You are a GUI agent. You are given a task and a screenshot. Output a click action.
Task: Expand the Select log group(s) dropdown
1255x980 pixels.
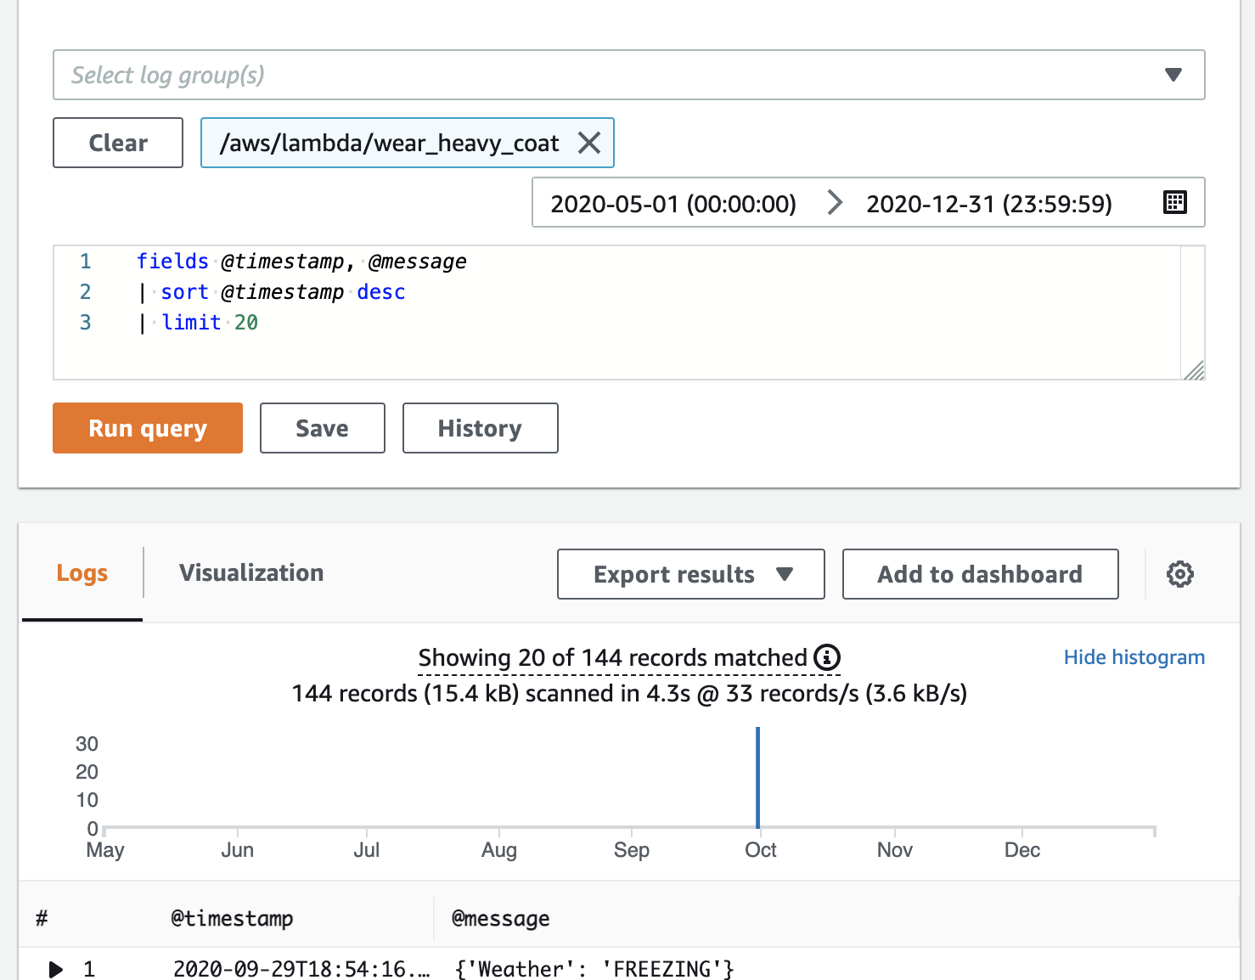(x=1173, y=75)
